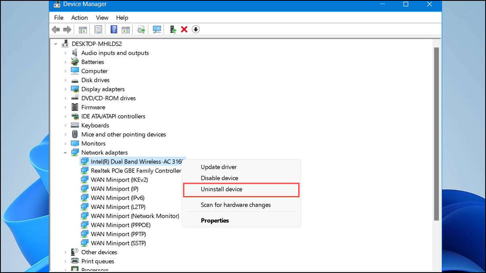This screenshot has height=273, width=486.
Task: Select the mouse icon beside Mice and other pointing devices
Action: pos(75,134)
